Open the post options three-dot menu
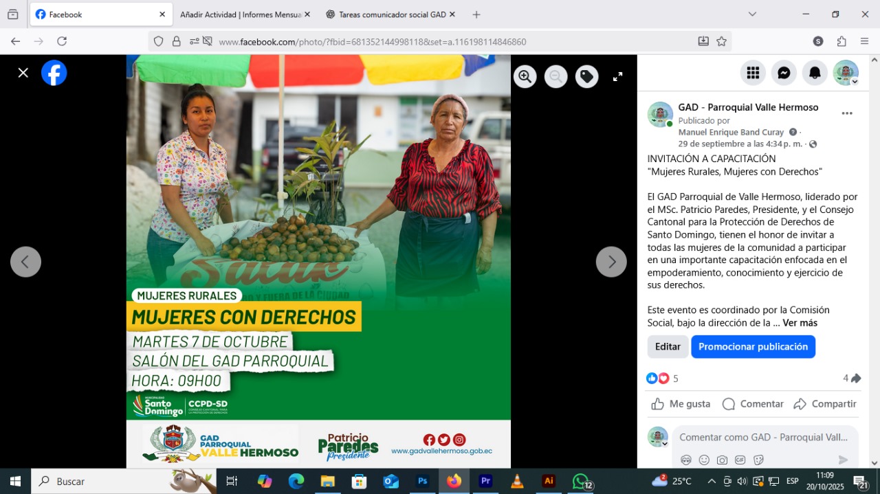The width and height of the screenshot is (880, 494). [x=847, y=113]
